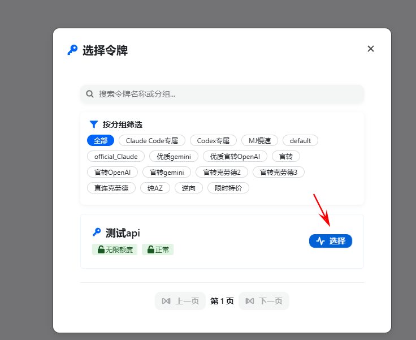Select the 全部 group filter
The width and height of the screenshot is (416, 340).
pyautogui.click(x=101, y=140)
